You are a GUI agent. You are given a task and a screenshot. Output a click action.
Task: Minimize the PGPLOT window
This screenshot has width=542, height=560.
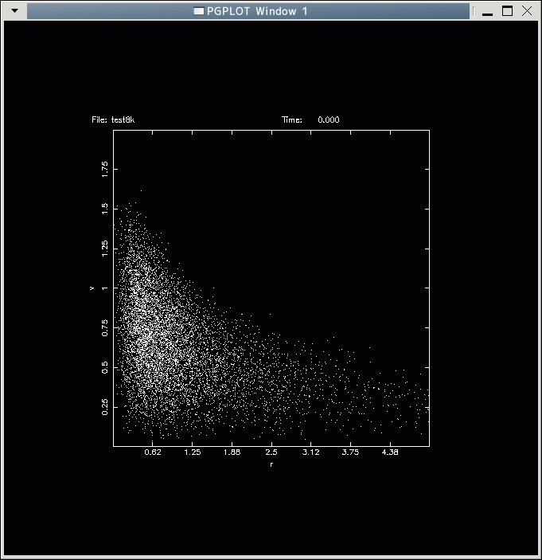click(488, 11)
